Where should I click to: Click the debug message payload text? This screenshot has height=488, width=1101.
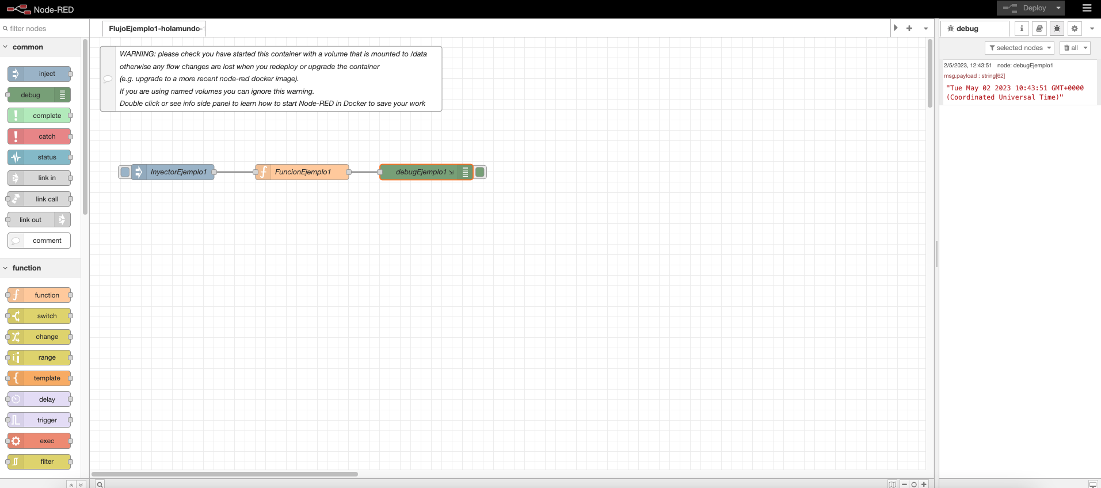click(1015, 93)
